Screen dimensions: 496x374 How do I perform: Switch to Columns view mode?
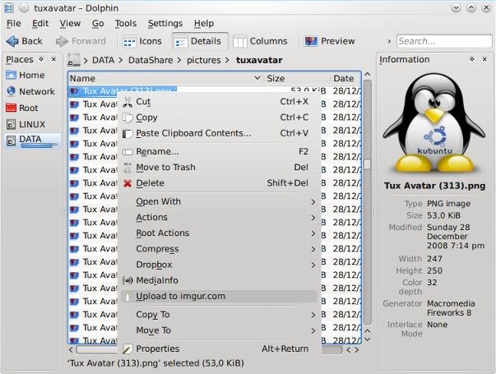[260, 41]
